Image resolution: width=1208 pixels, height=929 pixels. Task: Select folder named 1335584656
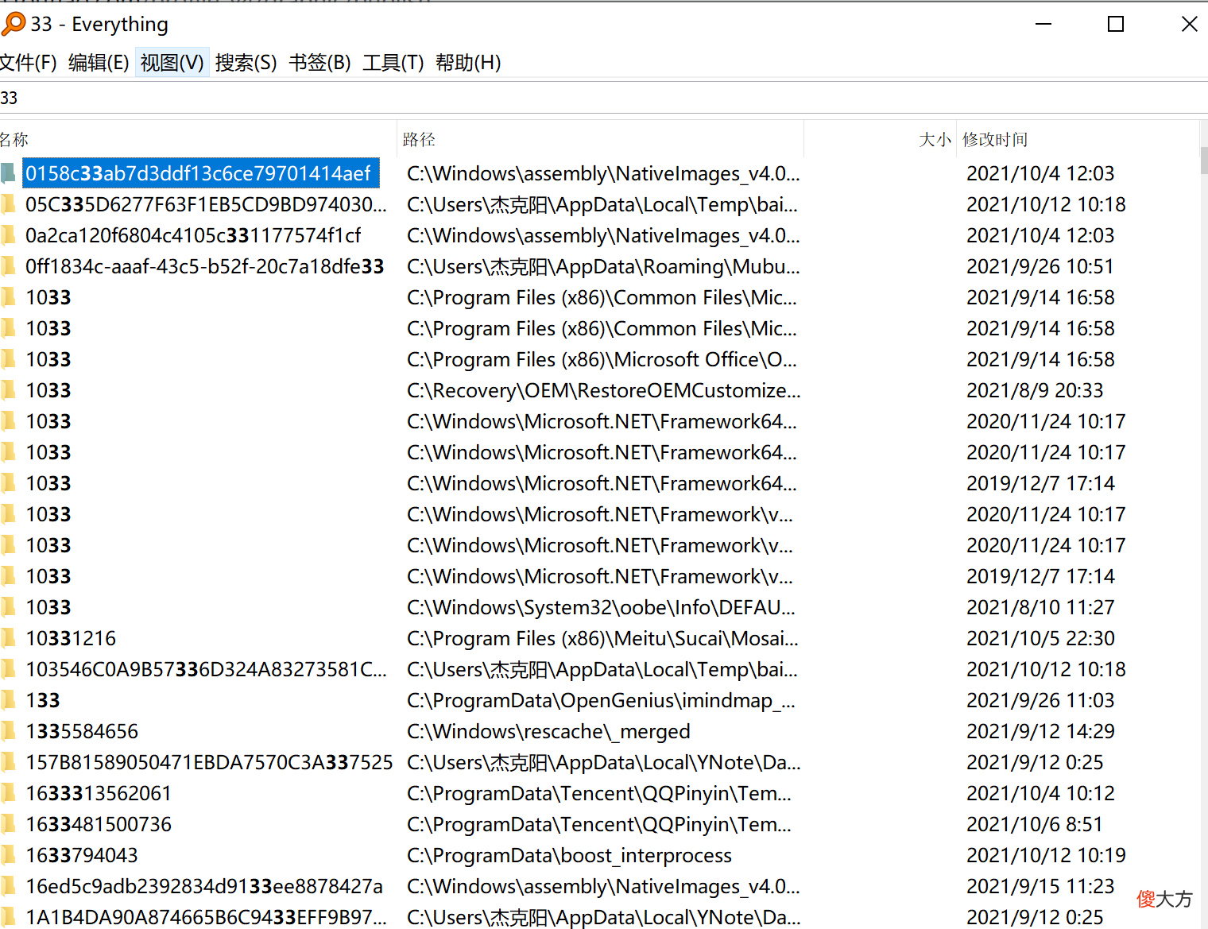click(x=82, y=731)
